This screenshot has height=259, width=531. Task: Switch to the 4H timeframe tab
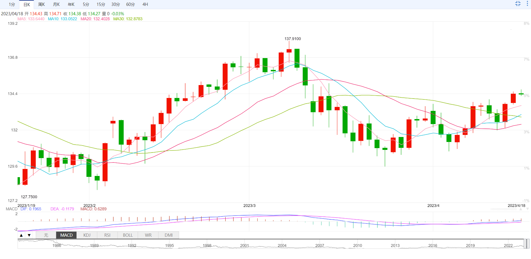(x=145, y=4)
